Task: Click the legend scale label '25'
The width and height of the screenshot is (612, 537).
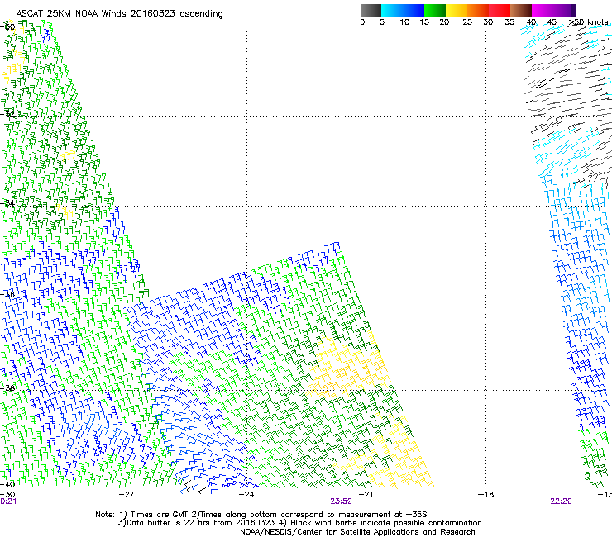Action: coord(467,22)
